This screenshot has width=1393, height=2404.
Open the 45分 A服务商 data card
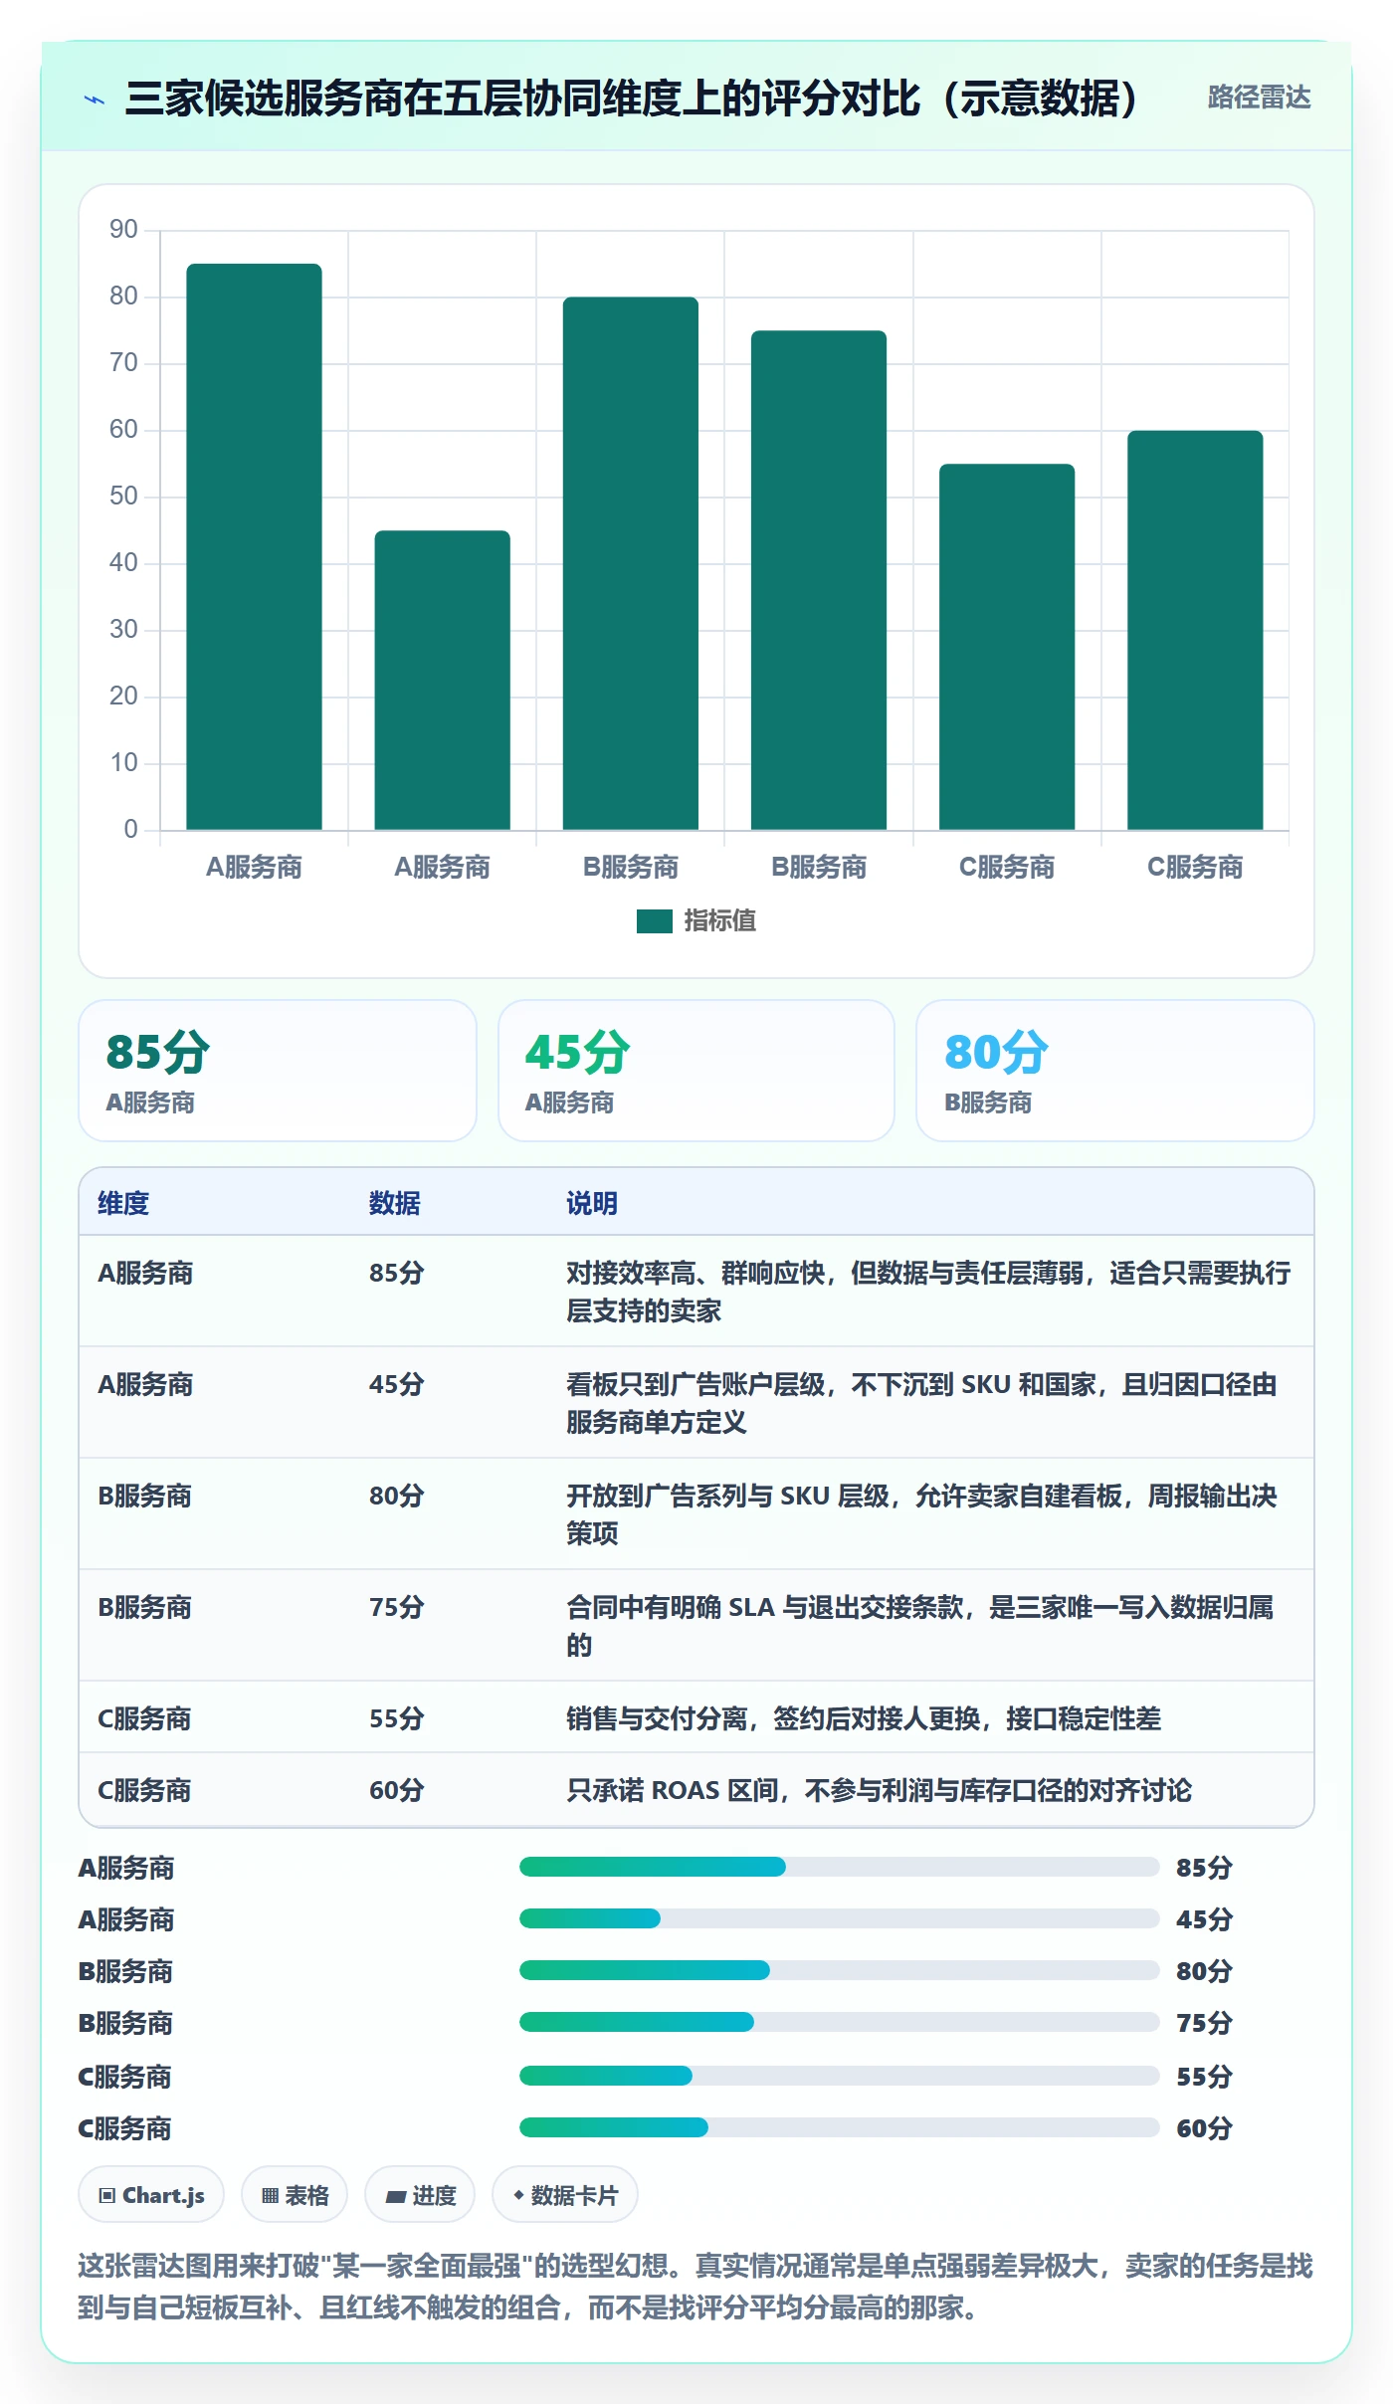click(x=696, y=1071)
